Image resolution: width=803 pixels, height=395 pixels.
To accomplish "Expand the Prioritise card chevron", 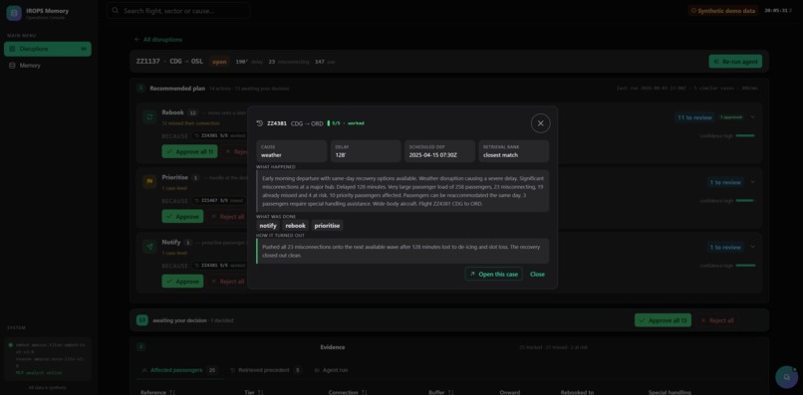I will [x=753, y=182].
